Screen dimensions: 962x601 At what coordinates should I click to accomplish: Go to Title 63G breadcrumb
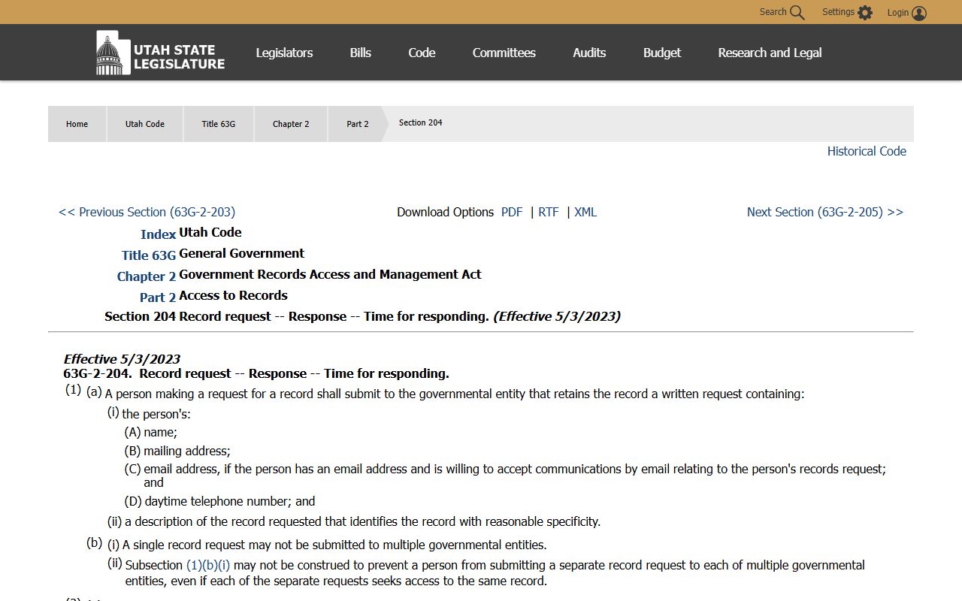click(x=218, y=124)
